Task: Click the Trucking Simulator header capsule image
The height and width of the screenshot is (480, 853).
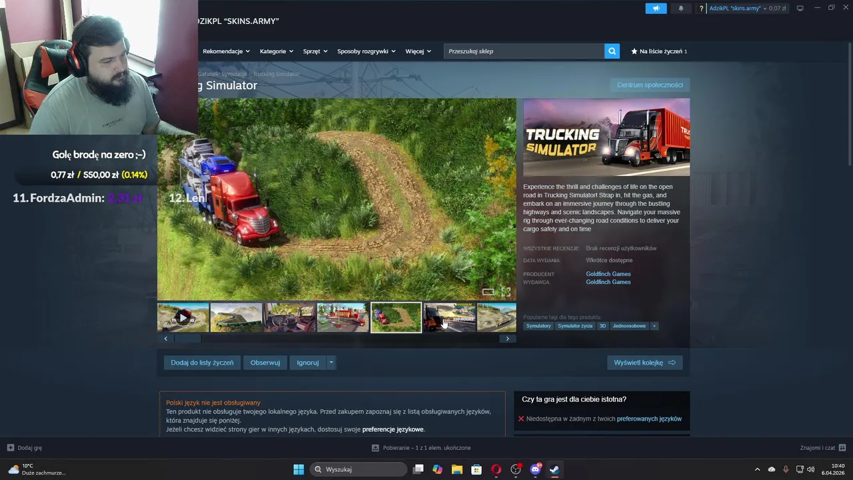Action: point(606,137)
